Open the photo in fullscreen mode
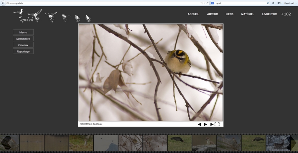Image resolution: width=298 pixels, height=153 pixels. (217, 124)
